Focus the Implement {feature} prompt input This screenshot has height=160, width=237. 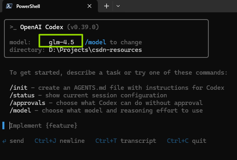tap(43, 126)
